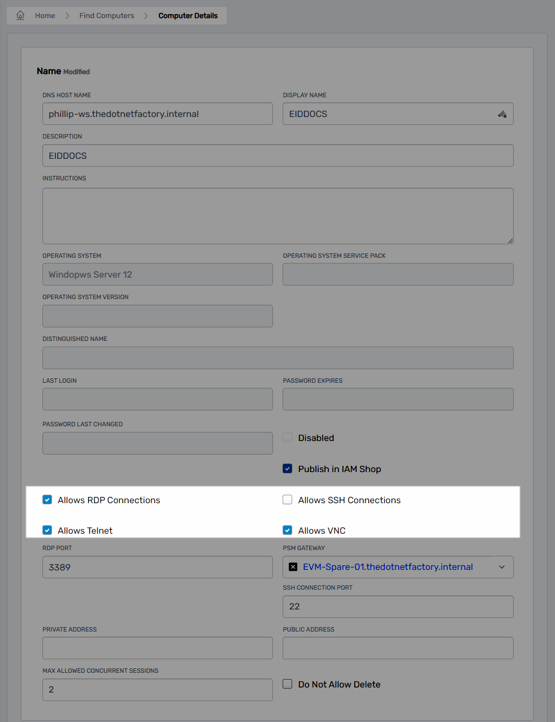Viewport: 555px width, 722px height.
Task: Click the home icon in the breadcrumb
Action: tap(20, 15)
